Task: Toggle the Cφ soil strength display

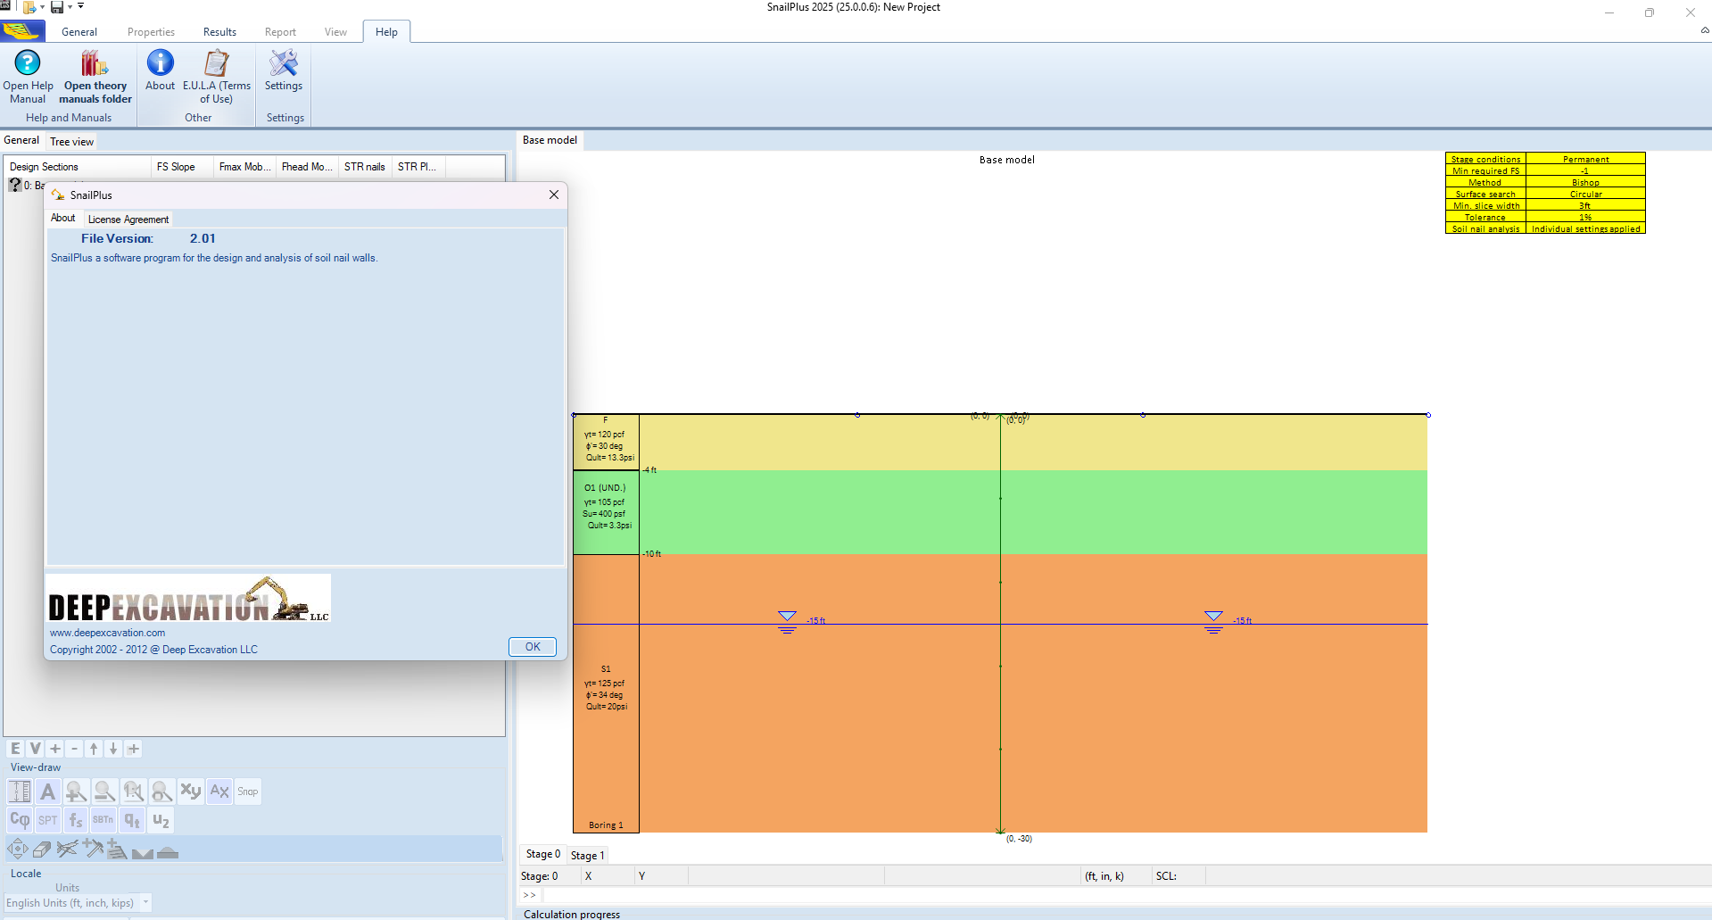Action: point(20,820)
